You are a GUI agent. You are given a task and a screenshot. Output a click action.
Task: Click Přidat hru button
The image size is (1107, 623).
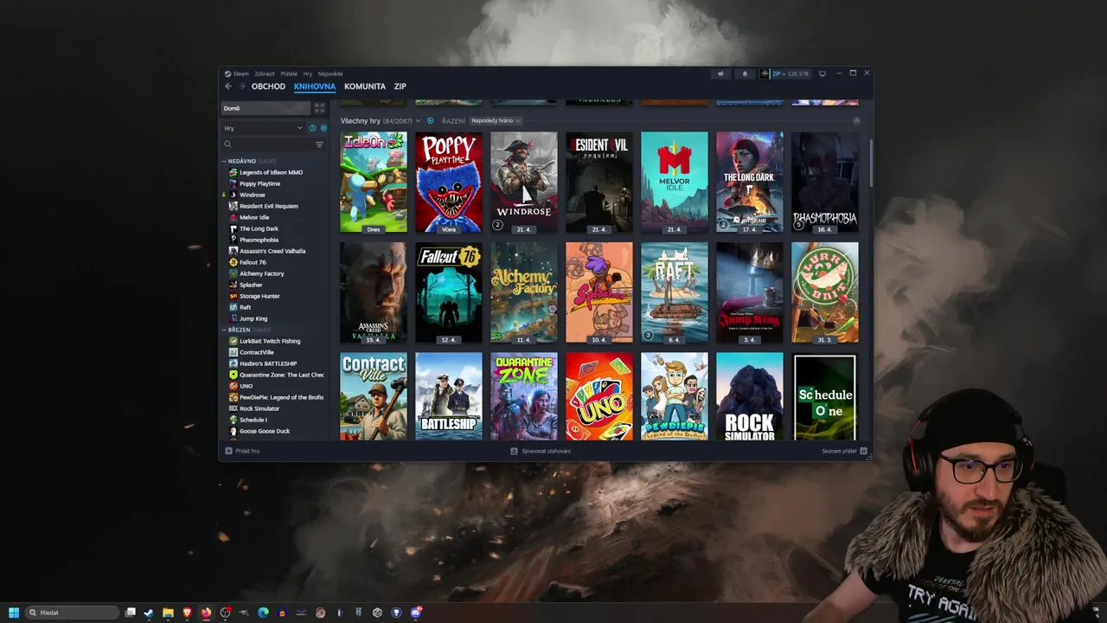(x=242, y=451)
